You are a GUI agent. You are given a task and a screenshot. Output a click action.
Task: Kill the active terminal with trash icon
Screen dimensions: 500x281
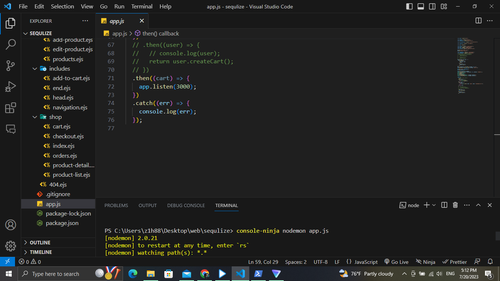(455, 205)
